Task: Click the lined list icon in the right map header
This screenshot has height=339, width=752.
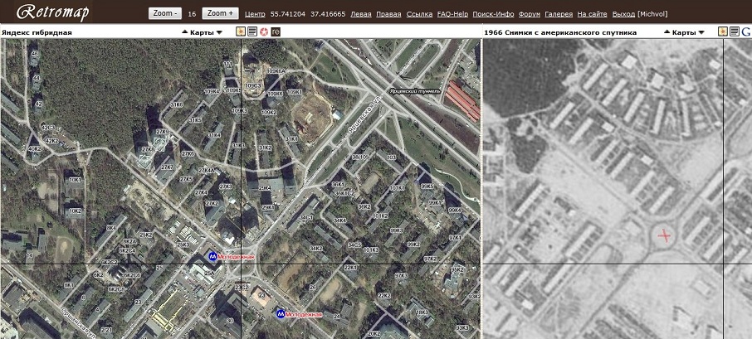Action: [734, 31]
